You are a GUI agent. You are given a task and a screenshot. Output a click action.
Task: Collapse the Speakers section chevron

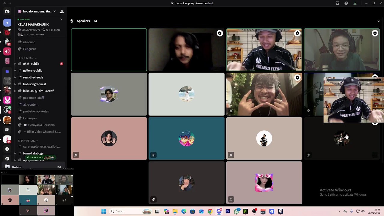[379, 21]
